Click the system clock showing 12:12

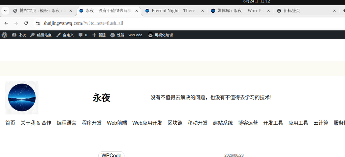tap(256, 2)
